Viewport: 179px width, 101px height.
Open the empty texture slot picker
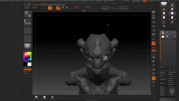tap(27, 39)
